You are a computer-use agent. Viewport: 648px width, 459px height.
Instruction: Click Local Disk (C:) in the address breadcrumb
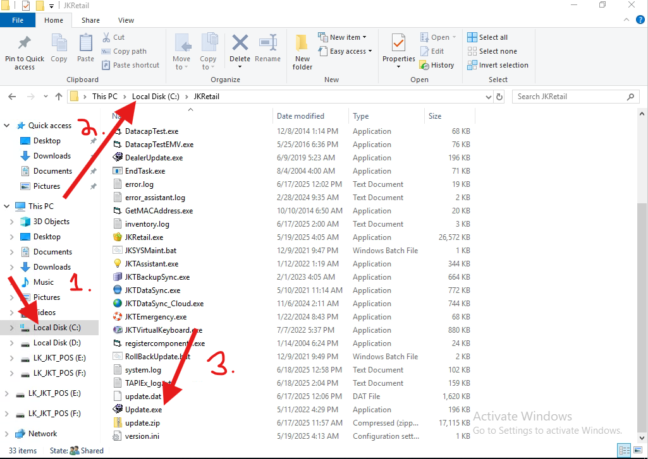click(156, 97)
